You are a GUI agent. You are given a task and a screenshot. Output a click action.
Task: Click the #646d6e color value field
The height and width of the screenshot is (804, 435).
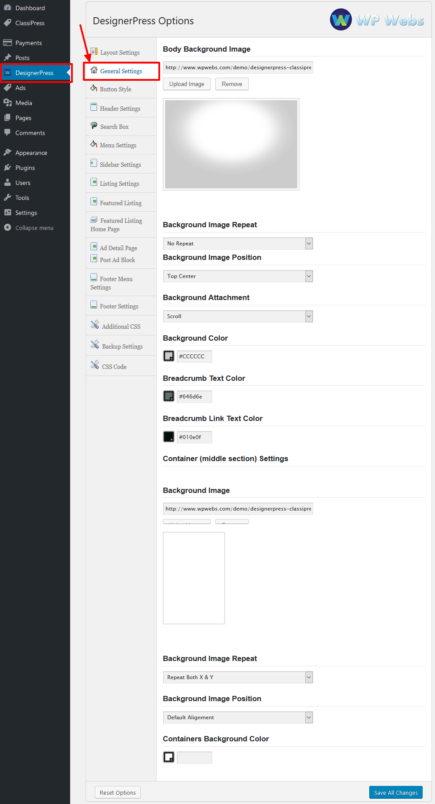(194, 396)
